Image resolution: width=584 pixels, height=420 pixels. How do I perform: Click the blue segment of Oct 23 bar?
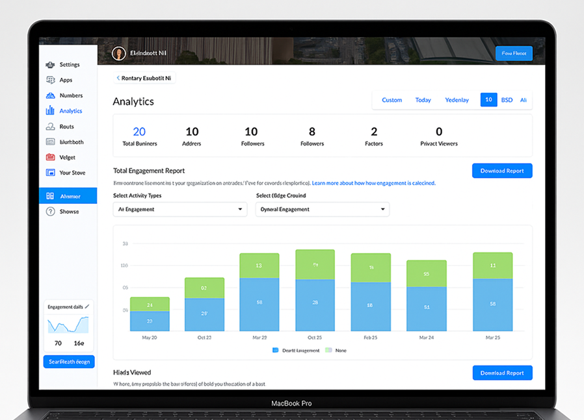coord(204,314)
